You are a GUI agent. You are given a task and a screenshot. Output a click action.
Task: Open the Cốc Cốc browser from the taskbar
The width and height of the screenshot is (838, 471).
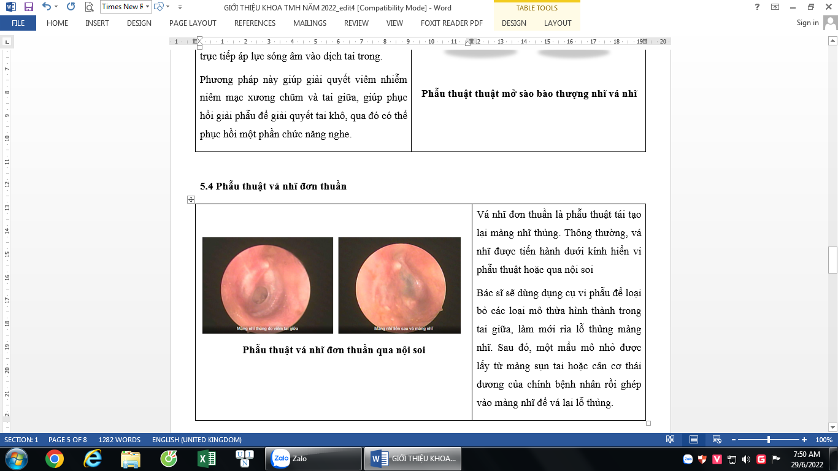(169, 459)
